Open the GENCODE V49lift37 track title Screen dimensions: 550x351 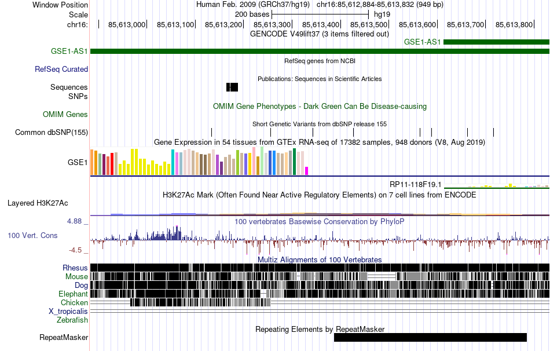pyautogui.click(x=320, y=34)
